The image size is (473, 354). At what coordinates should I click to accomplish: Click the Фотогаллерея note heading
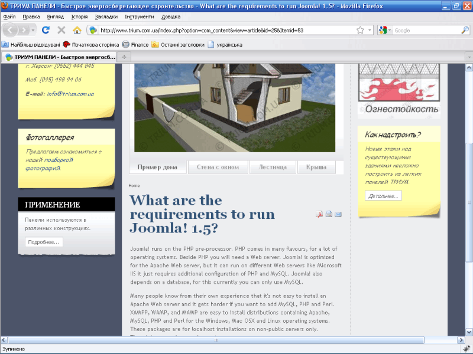click(x=50, y=137)
